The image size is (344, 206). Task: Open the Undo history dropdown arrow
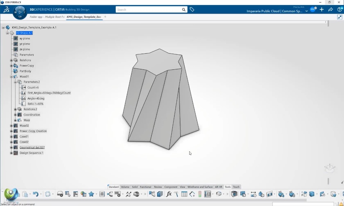coord(41,194)
